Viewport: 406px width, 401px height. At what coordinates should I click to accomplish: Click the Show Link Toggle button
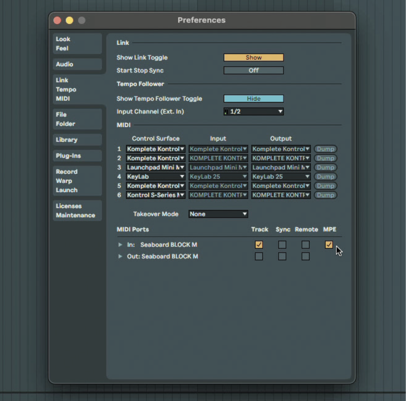[x=253, y=57]
